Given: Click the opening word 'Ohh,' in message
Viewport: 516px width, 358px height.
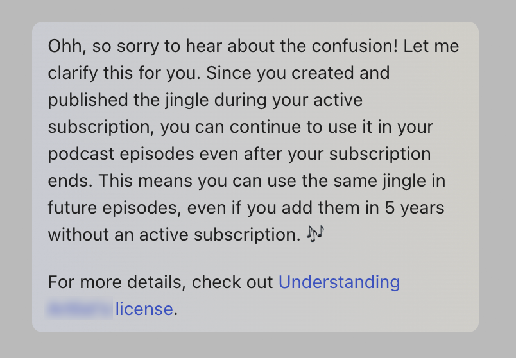Looking at the screenshot, I should pyautogui.click(x=67, y=46).
